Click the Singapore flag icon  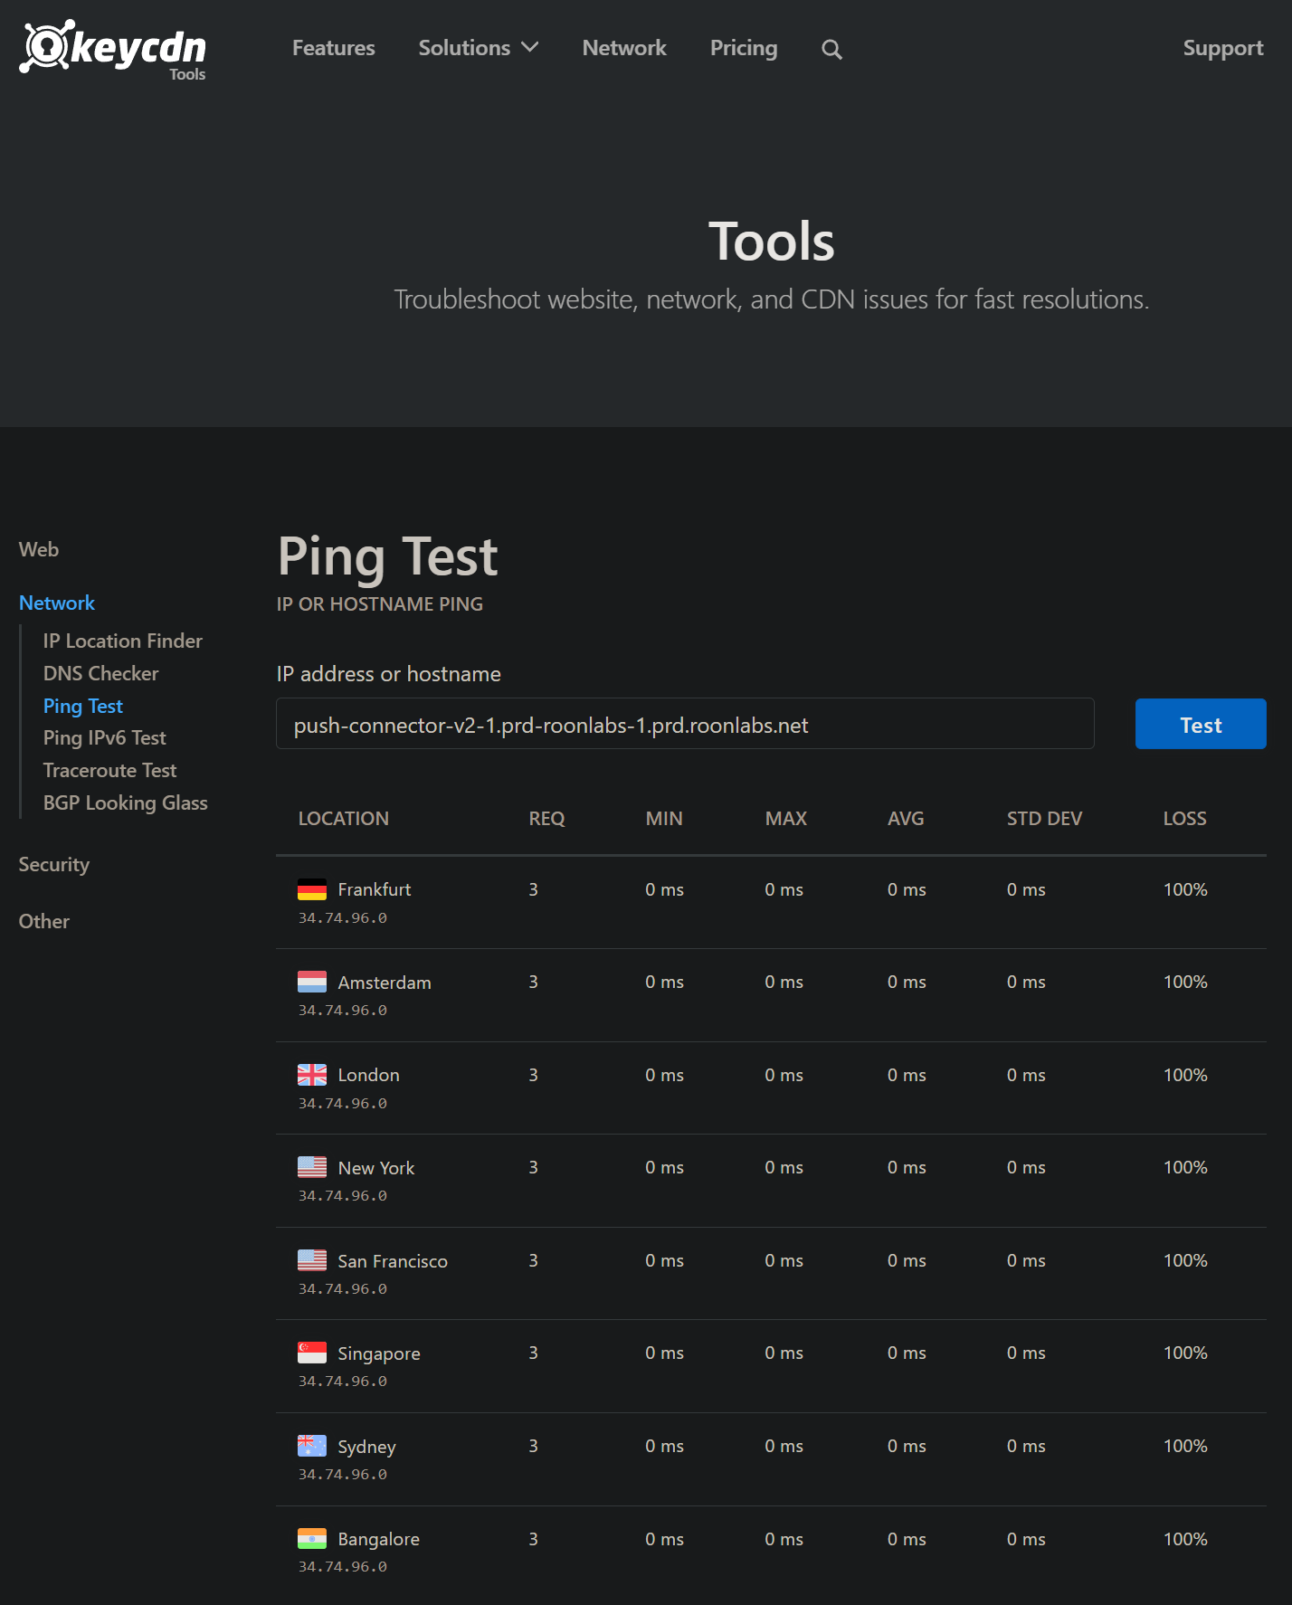(x=312, y=1353)
